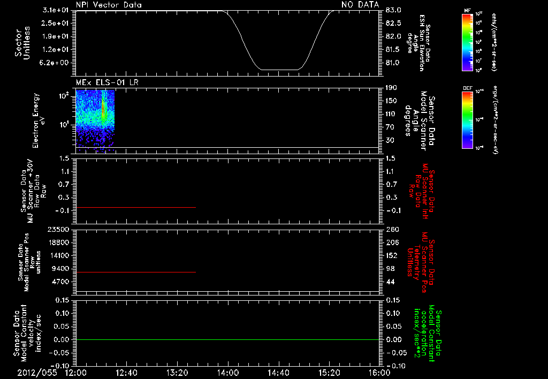Click the '206' telemetry tick value
The width and height of the screenshot is (548, 379).
click(392, 242)
